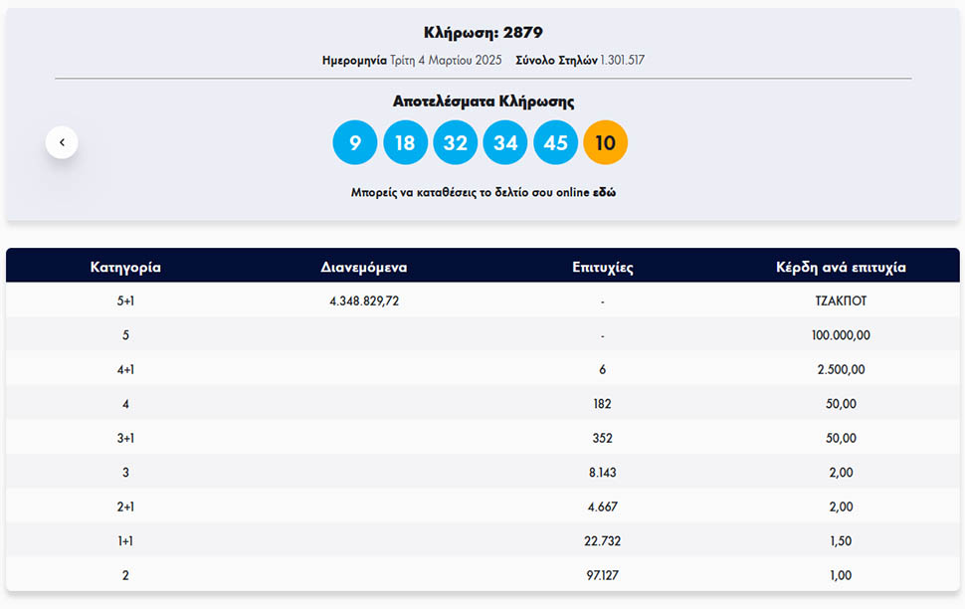Click the blue ball number 9

click(x=355, y=143)
